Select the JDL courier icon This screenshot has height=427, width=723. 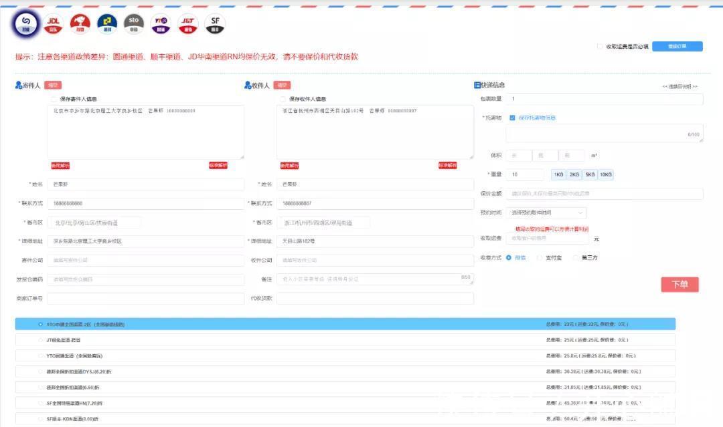tap(54, 24)
